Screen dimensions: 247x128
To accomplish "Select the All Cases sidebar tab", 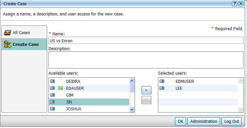I will point(24,33).
